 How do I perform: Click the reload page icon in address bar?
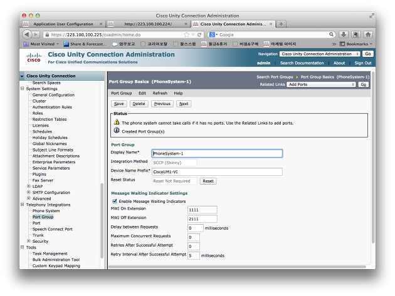point(199,34)
